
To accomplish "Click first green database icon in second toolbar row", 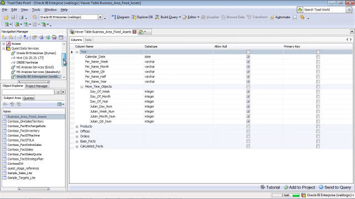I will pyautogui.click(x=7, y=24).
